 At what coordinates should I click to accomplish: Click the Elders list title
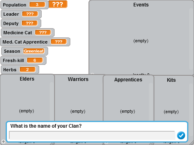(27, 79)
